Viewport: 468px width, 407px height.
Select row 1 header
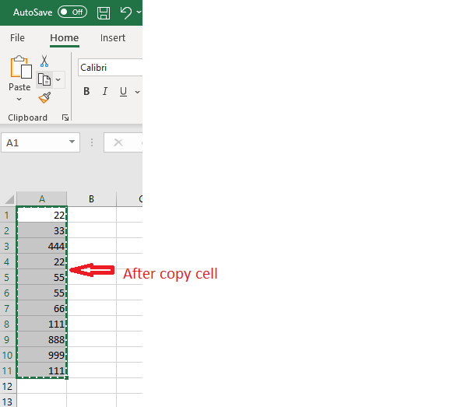click(x=8, y=215)
